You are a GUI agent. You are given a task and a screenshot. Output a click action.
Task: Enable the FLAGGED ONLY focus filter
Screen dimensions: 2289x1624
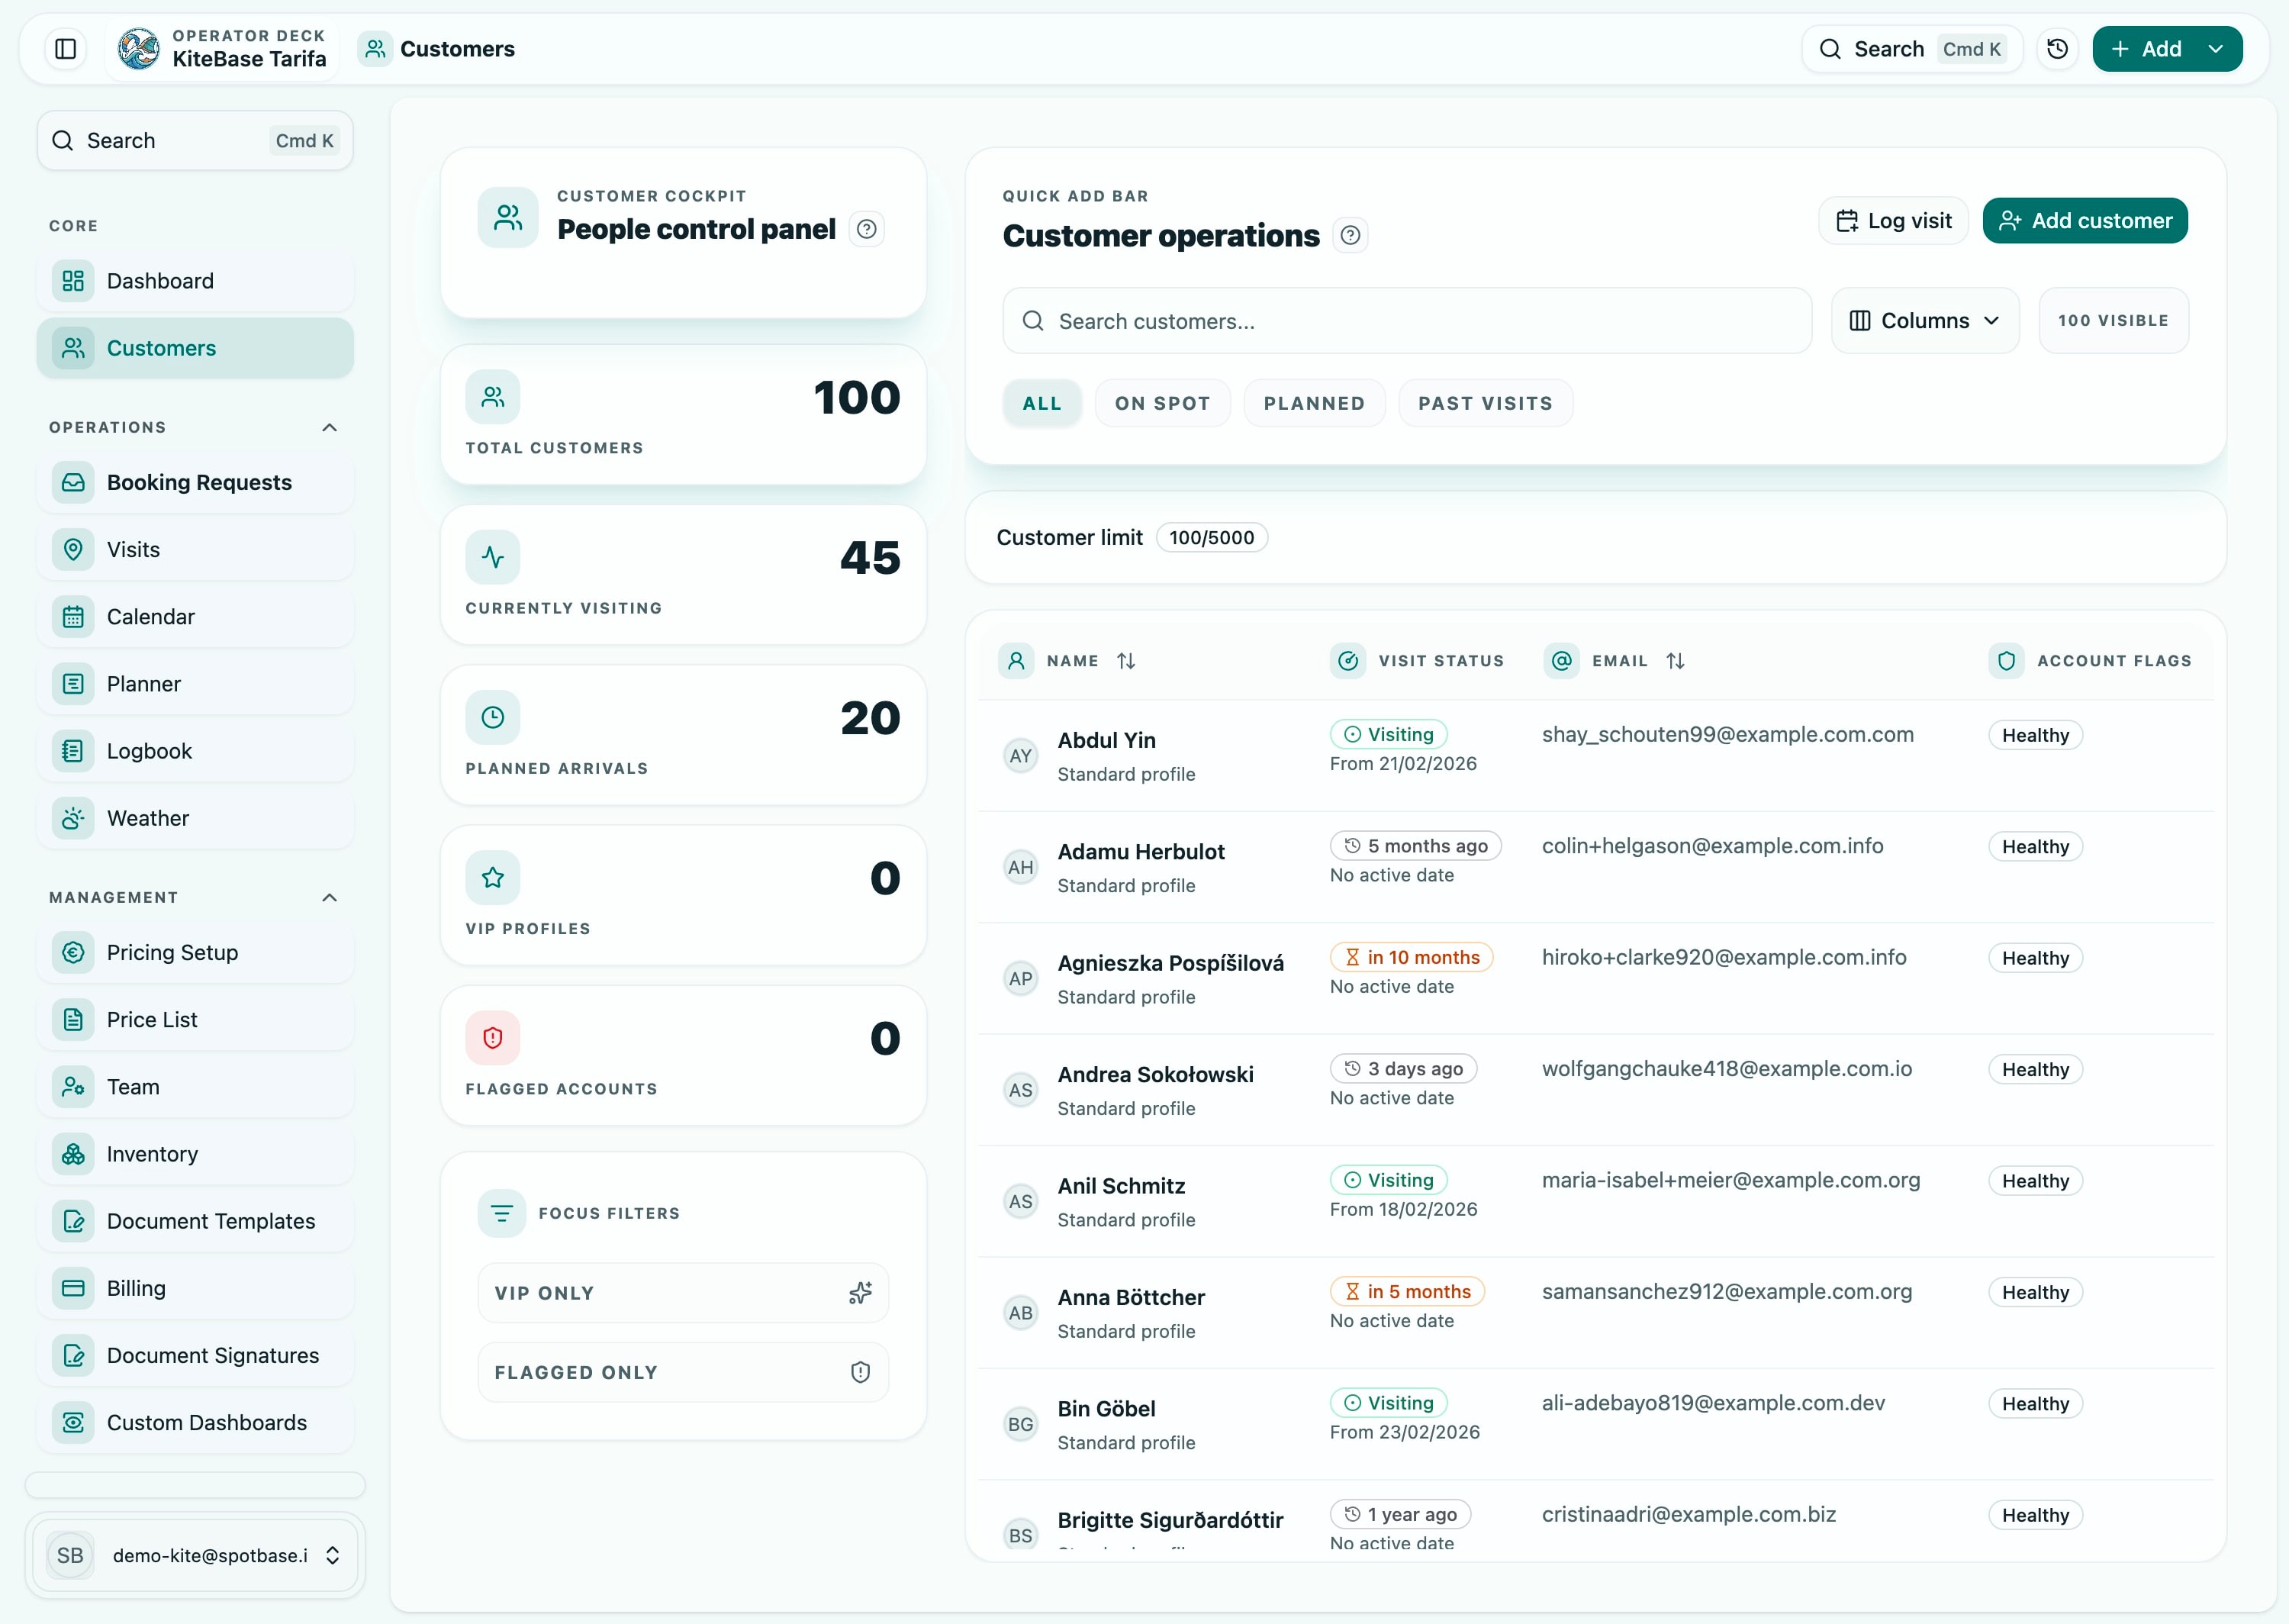coord(683,1371)
